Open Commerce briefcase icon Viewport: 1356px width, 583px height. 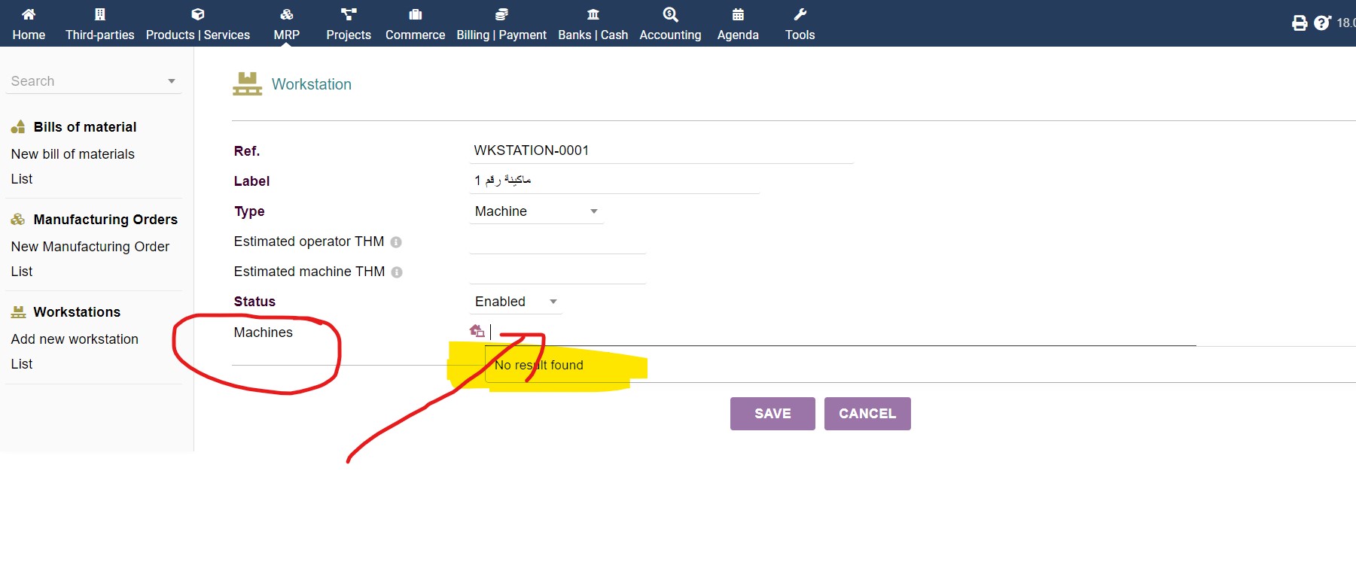(x=415, y=14)
